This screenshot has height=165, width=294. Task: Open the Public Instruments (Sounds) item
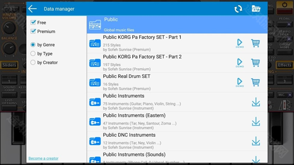pyautogui.click(x=177, y=157)
